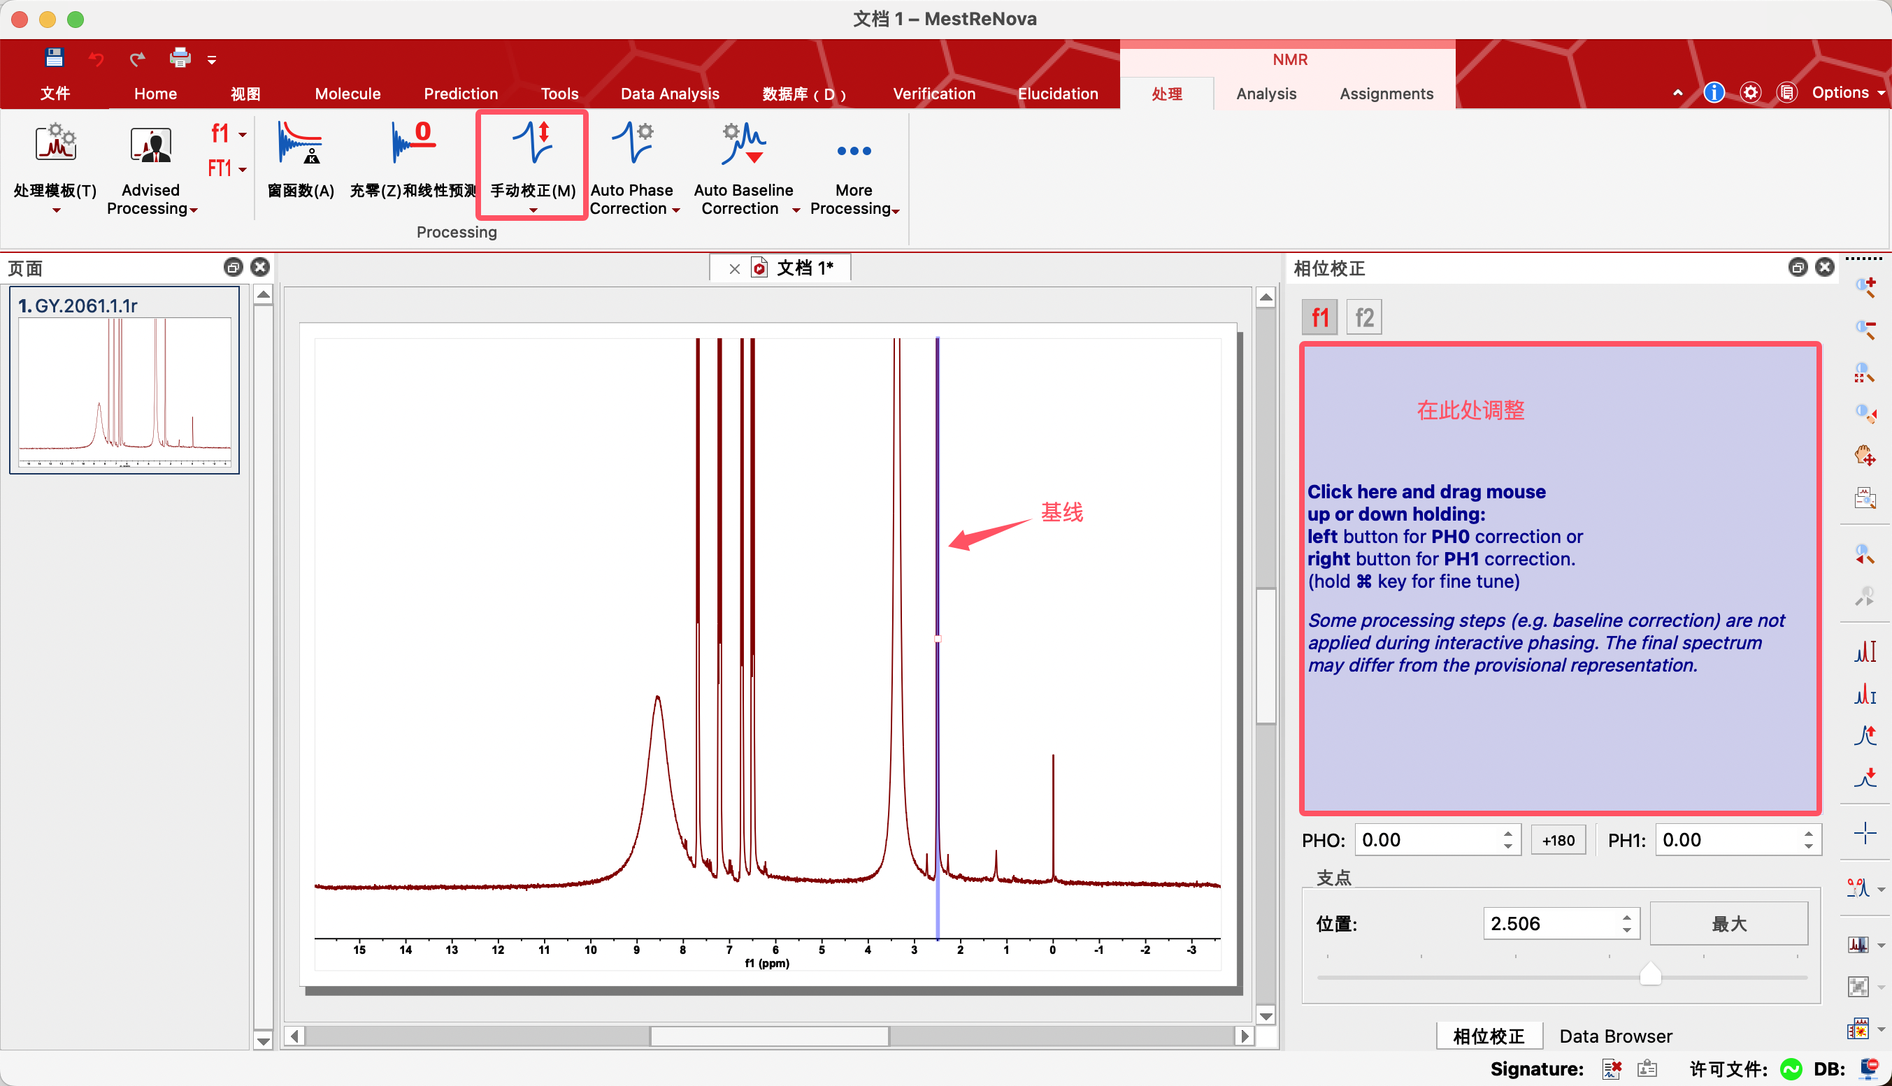
Task: Select the crosshair cursor tool in the right sidebar
Action: pos(1865,833)
